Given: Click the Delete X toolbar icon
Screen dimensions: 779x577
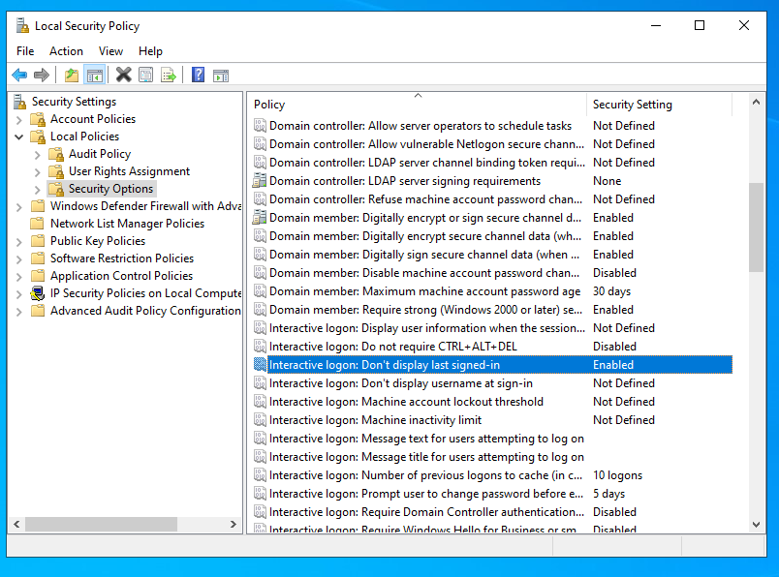Looking at the screenshot, I should pyautogui.click(x=123, y=75).
